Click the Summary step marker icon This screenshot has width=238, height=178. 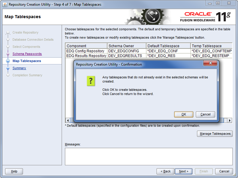8,68
